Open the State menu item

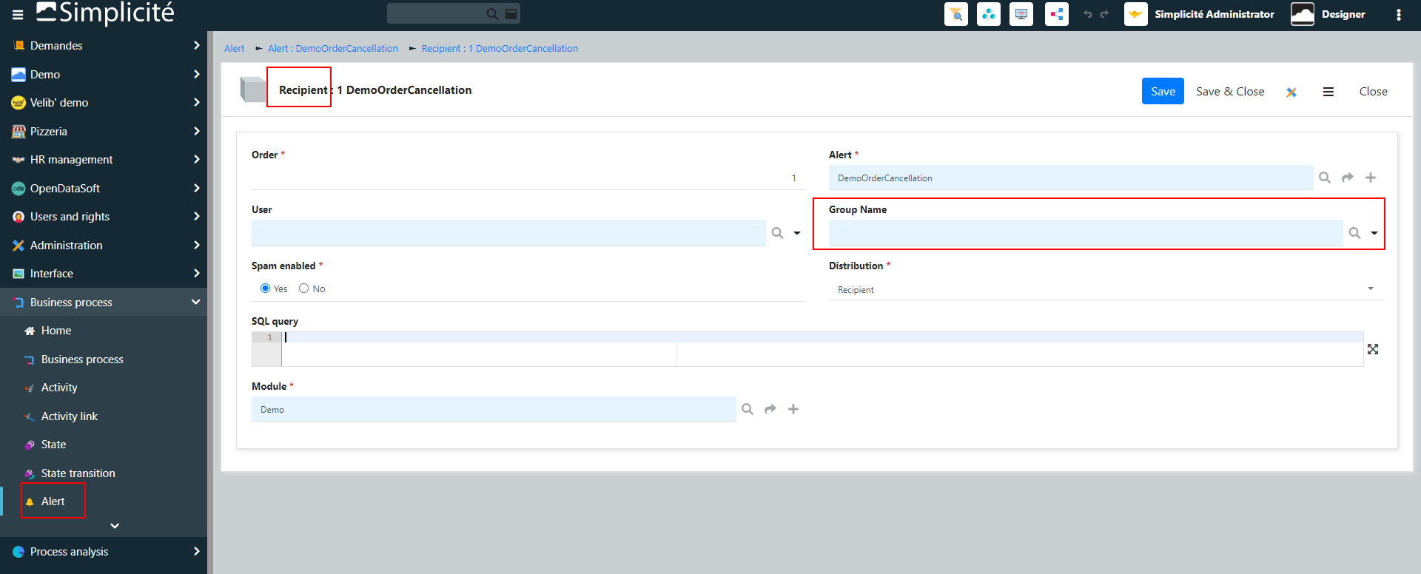tap(104, 445)
